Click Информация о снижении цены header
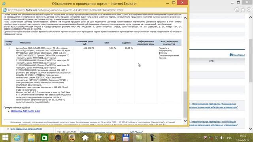 pos(146,43)
